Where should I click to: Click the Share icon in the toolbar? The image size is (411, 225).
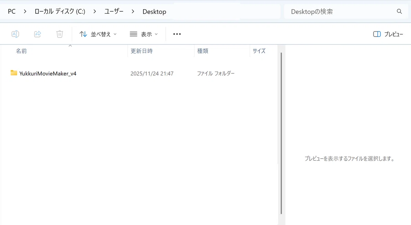coord(38,34)
